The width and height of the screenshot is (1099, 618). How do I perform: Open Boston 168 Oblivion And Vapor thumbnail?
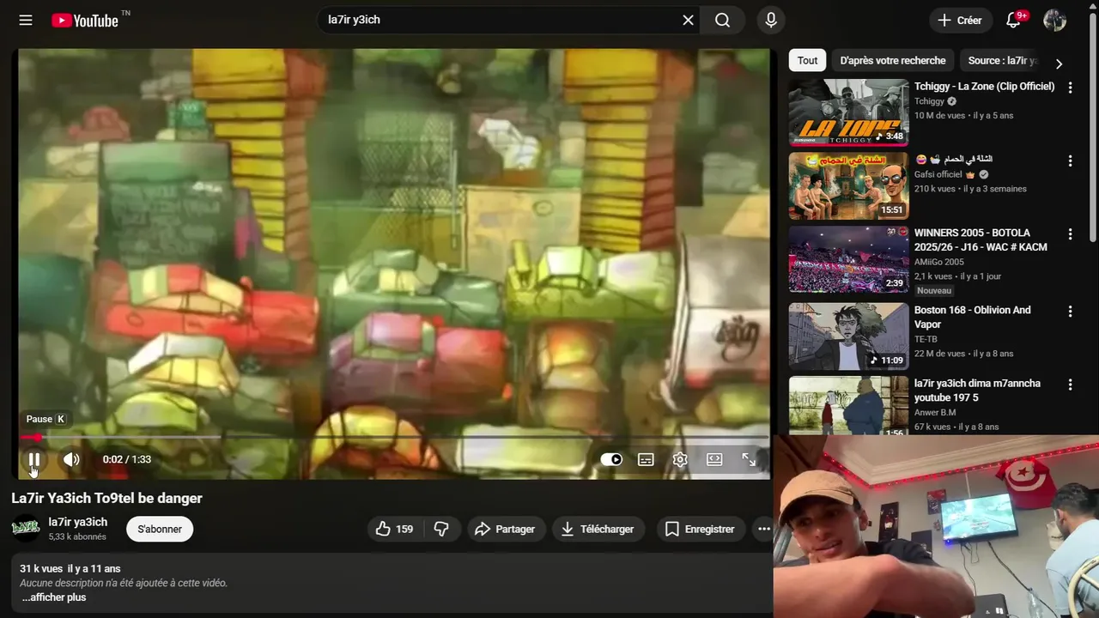[848, 336]
